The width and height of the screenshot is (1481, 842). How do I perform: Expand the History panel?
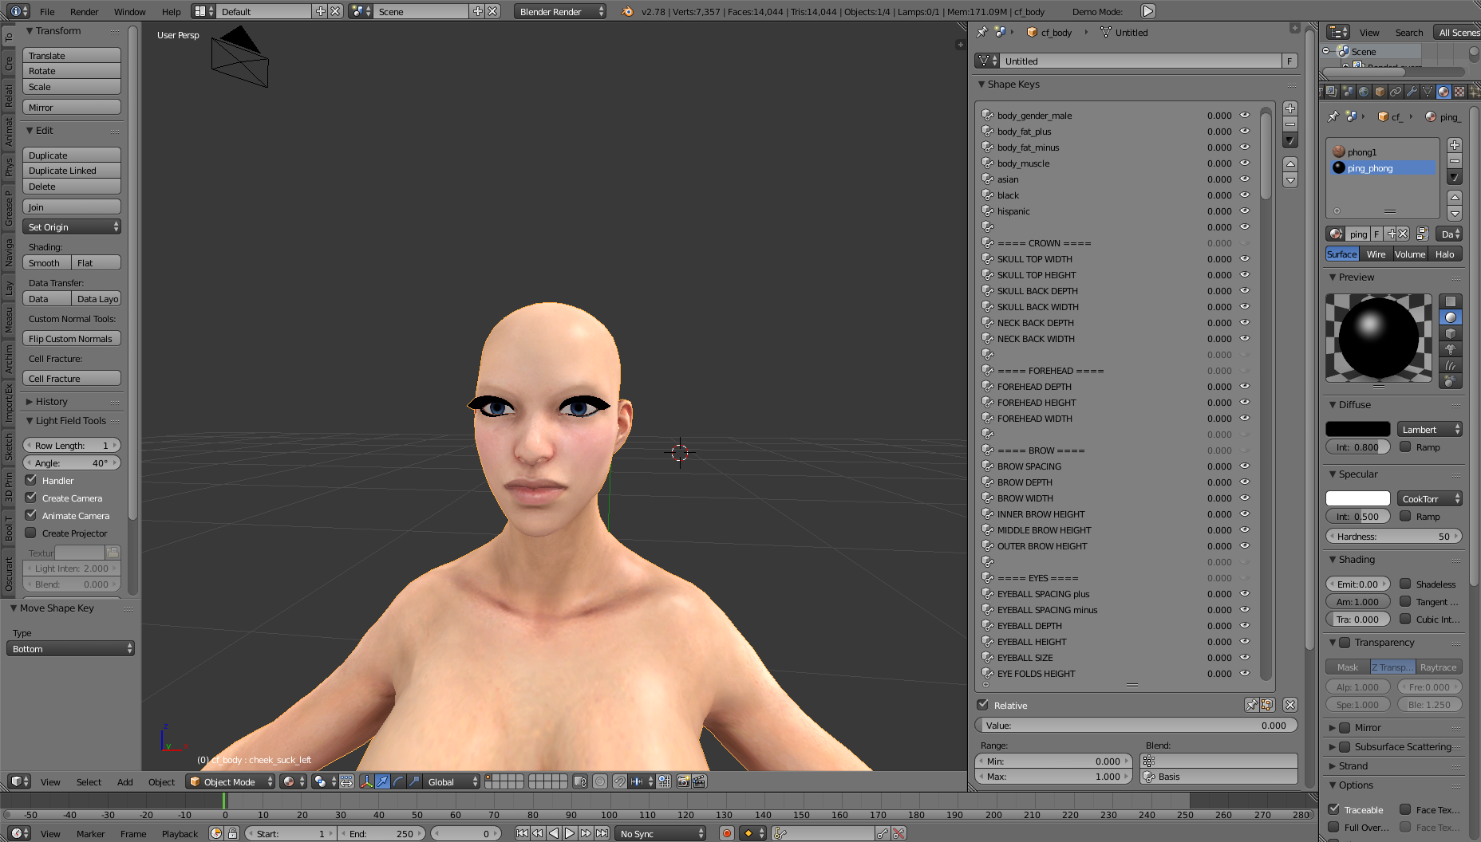51,401
